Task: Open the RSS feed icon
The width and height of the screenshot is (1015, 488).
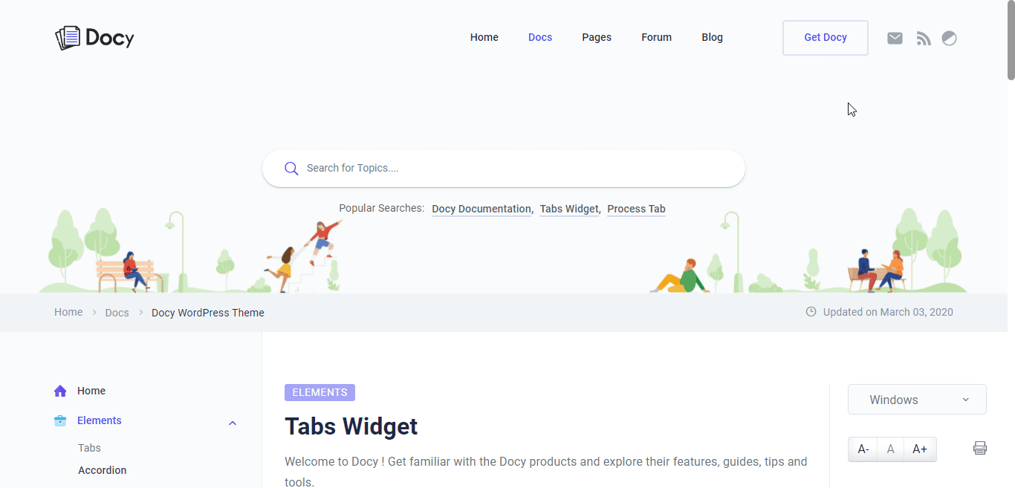Action: 924,38
